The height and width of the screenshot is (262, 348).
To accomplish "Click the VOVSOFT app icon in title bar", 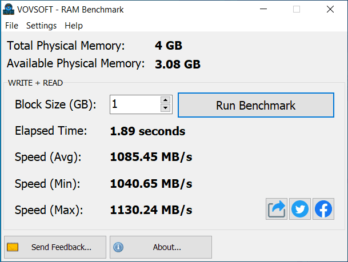I will pos(9,10).
